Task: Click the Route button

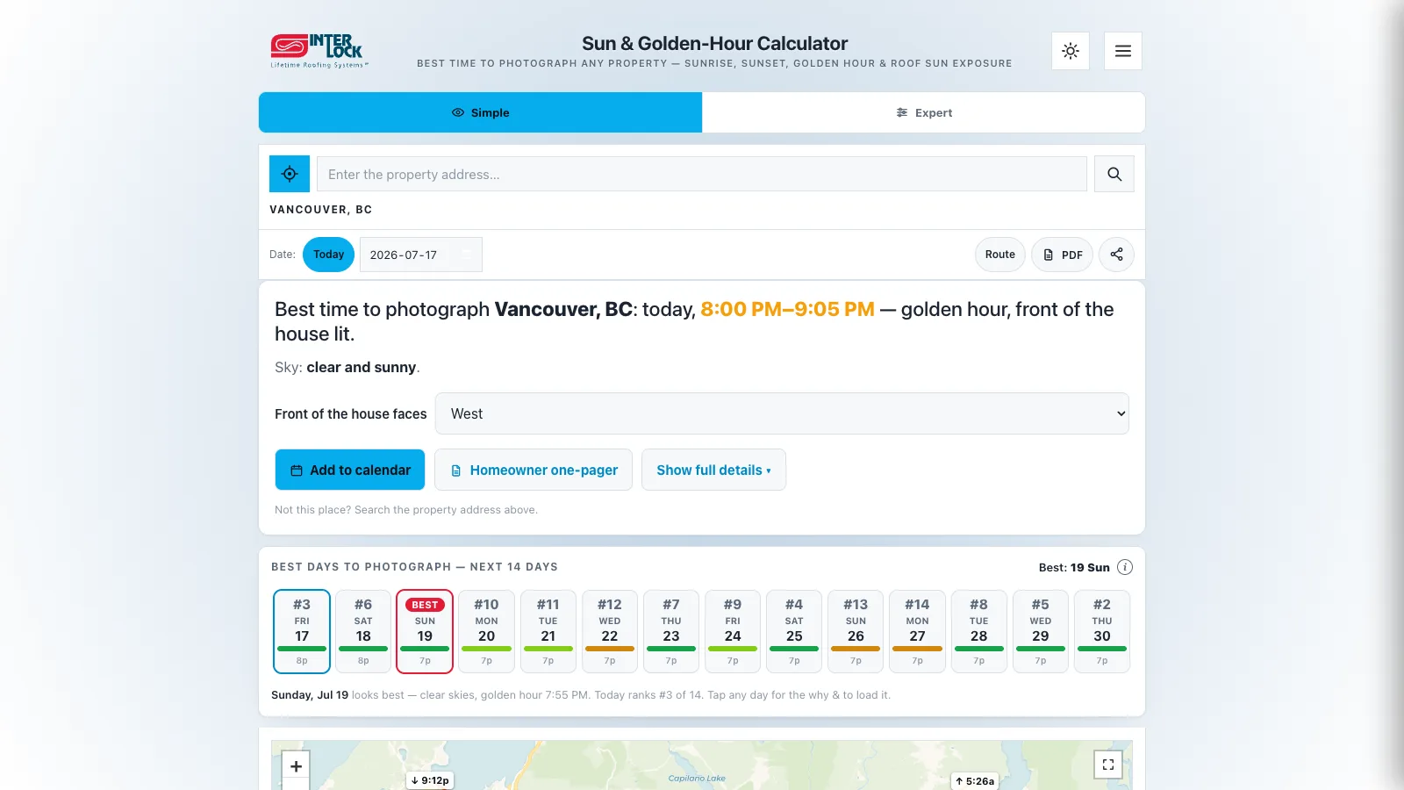Action: pyautogui.click(x=1000, y=255)
